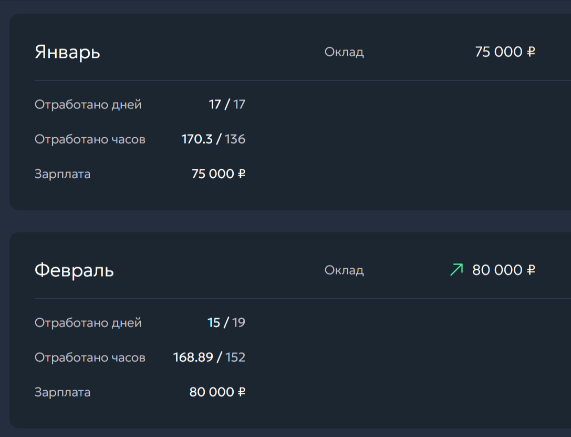Select the 75 000 ₽ Оклад amount for Январь
The image size is (571, 437).
[505, 52]
